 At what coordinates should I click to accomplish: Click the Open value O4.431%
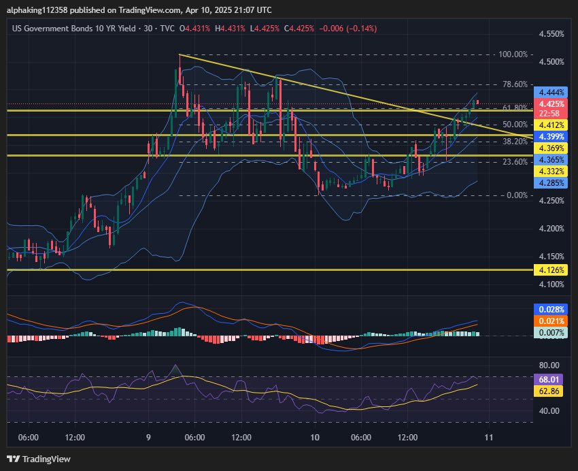(194, 29)
